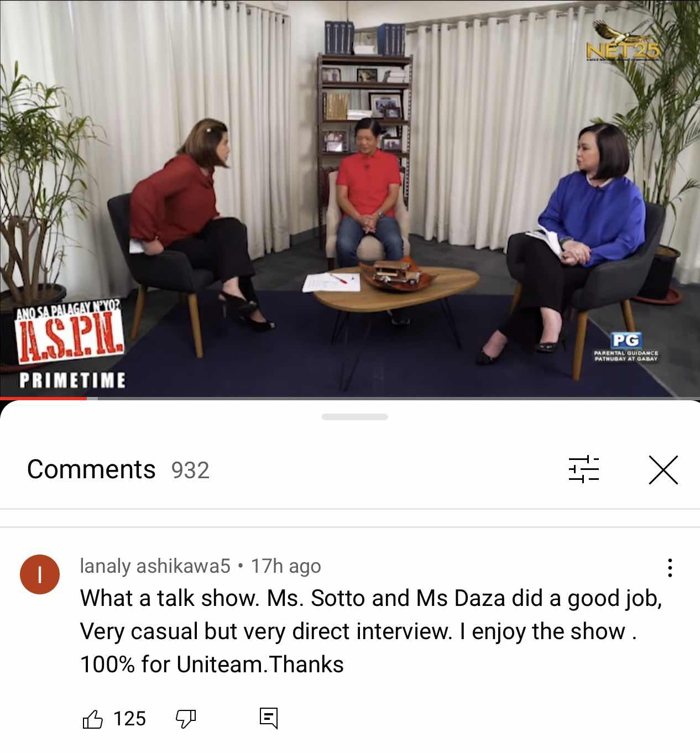700x753 pixels.
Task: Tap the Comments 932 header title
Action: (118, 469)
